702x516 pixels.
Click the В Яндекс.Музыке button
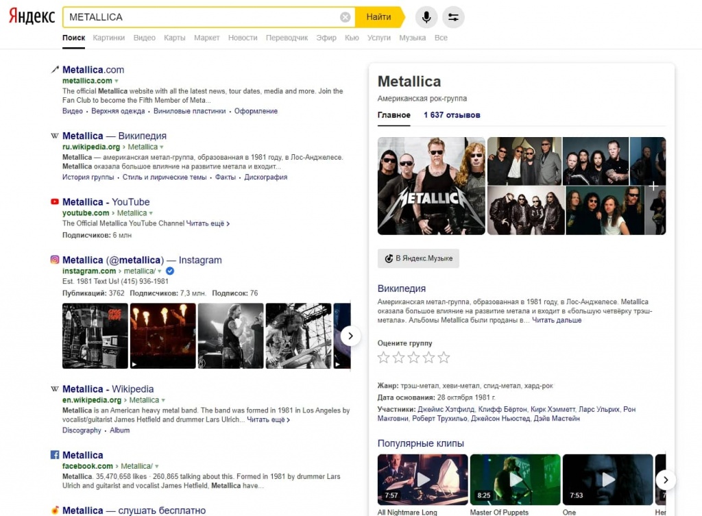coord(418,258)
